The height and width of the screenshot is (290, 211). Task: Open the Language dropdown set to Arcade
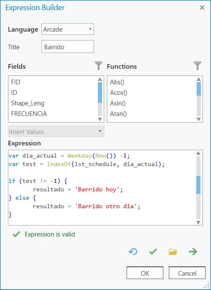click(x=68, y=29)
